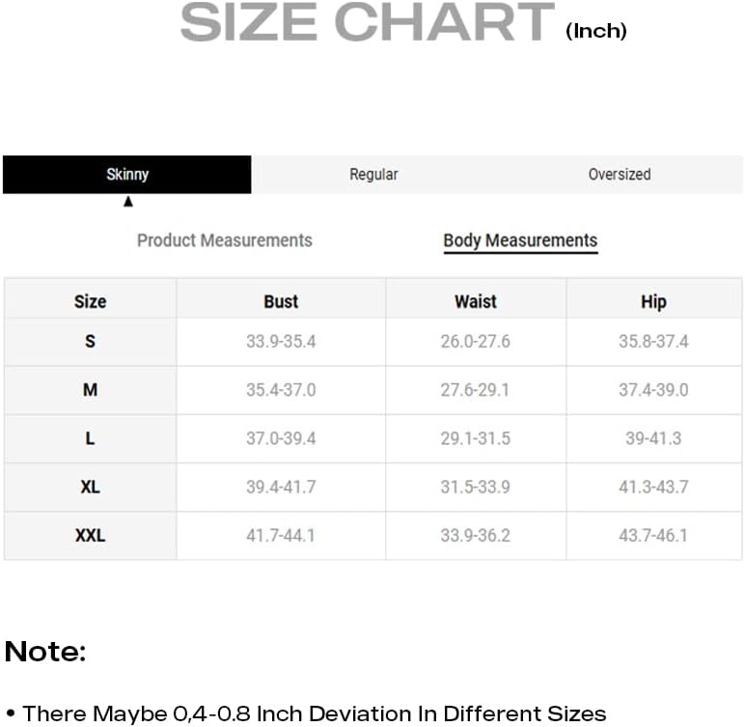Screen dimensions: 745x727
Task: Select the Skinny fit tab
Action: pyautogui.click(x=127, y=175)
